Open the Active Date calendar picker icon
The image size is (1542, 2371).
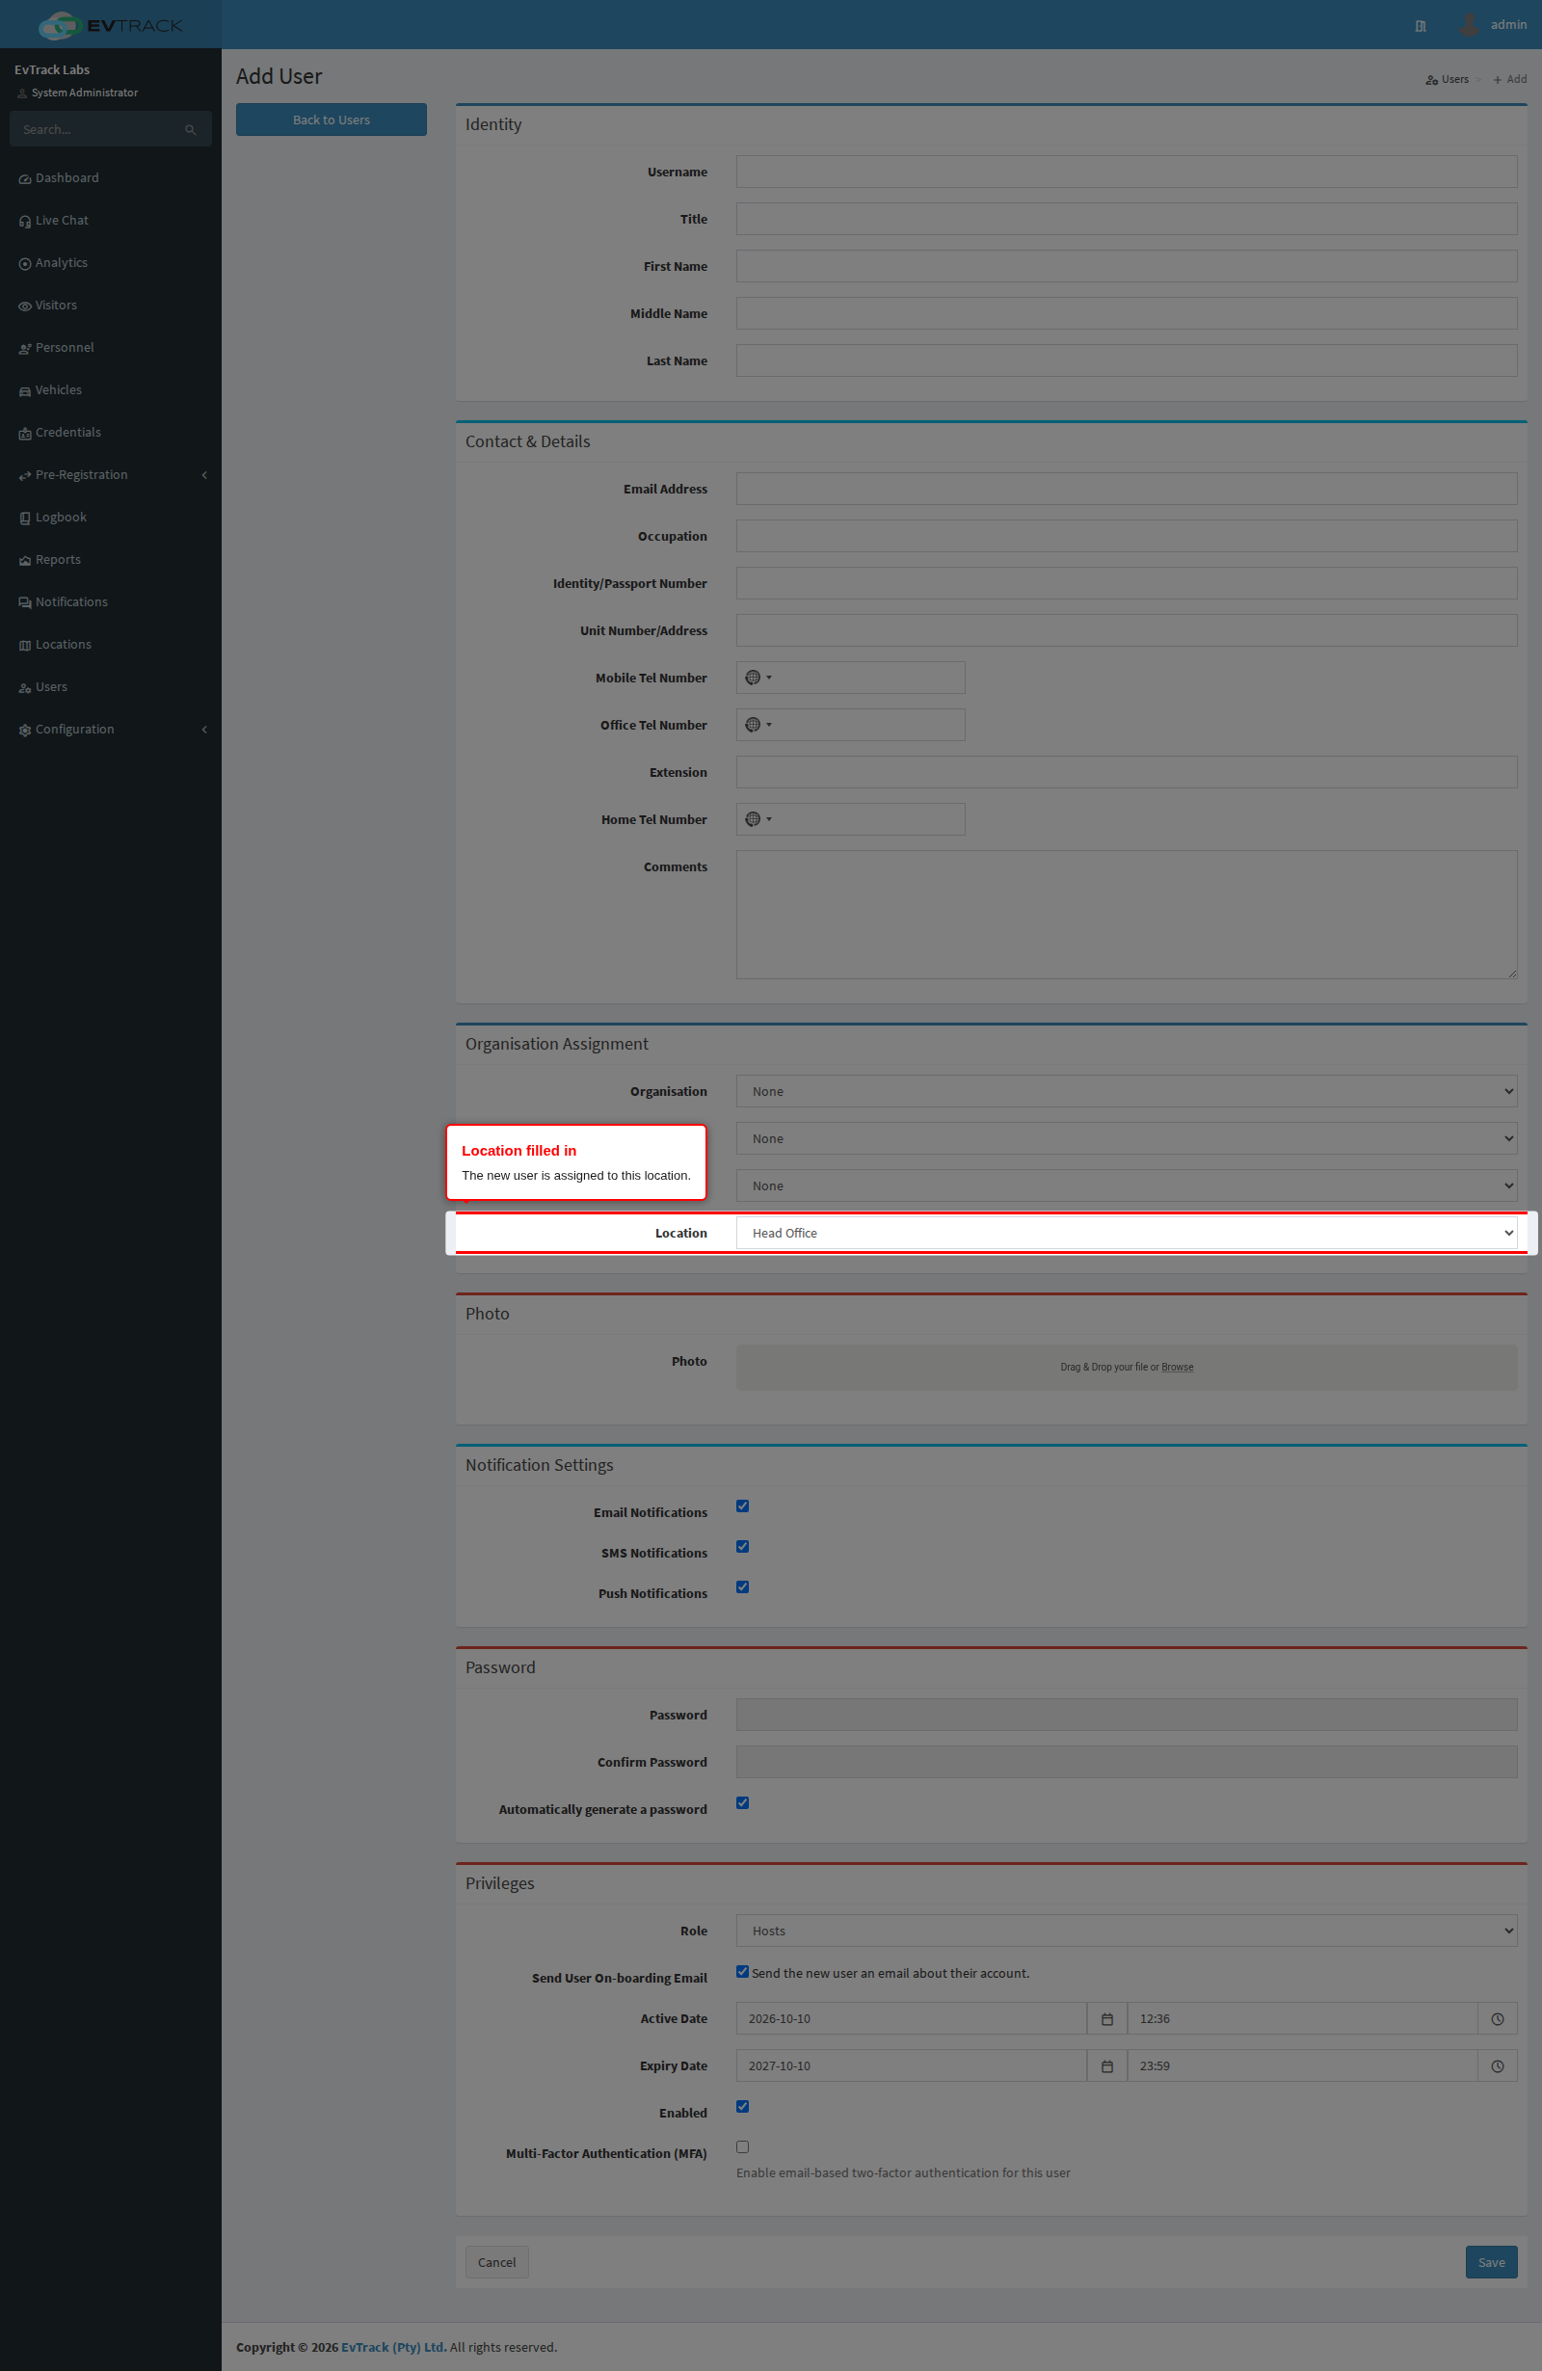(x=1106, y=2018)
